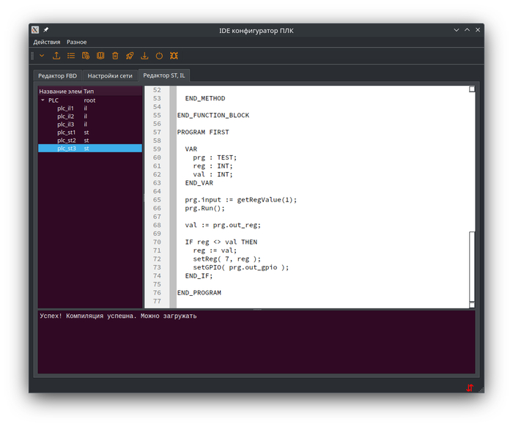Click the compilation success message in output
The width and height of the screenshot is (513, 427).
point(118,316)
